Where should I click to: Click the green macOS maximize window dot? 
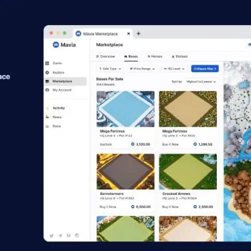tap(65, 33)
